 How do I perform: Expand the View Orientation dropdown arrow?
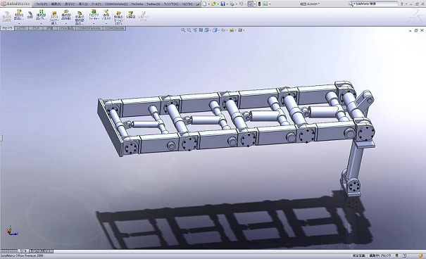(x=211, y=30)
